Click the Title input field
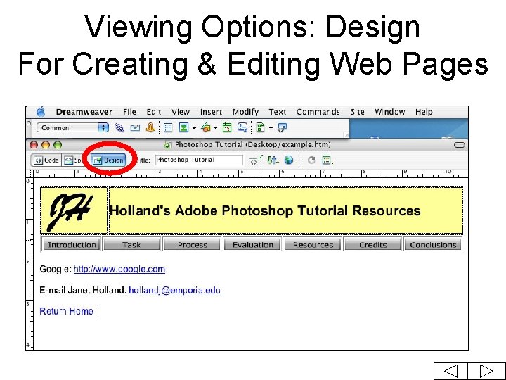506x380 pixels. click(x=199, y=160)
